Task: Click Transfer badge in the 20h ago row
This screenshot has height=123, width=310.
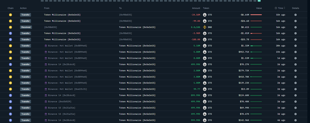Action: click(26, 46)
